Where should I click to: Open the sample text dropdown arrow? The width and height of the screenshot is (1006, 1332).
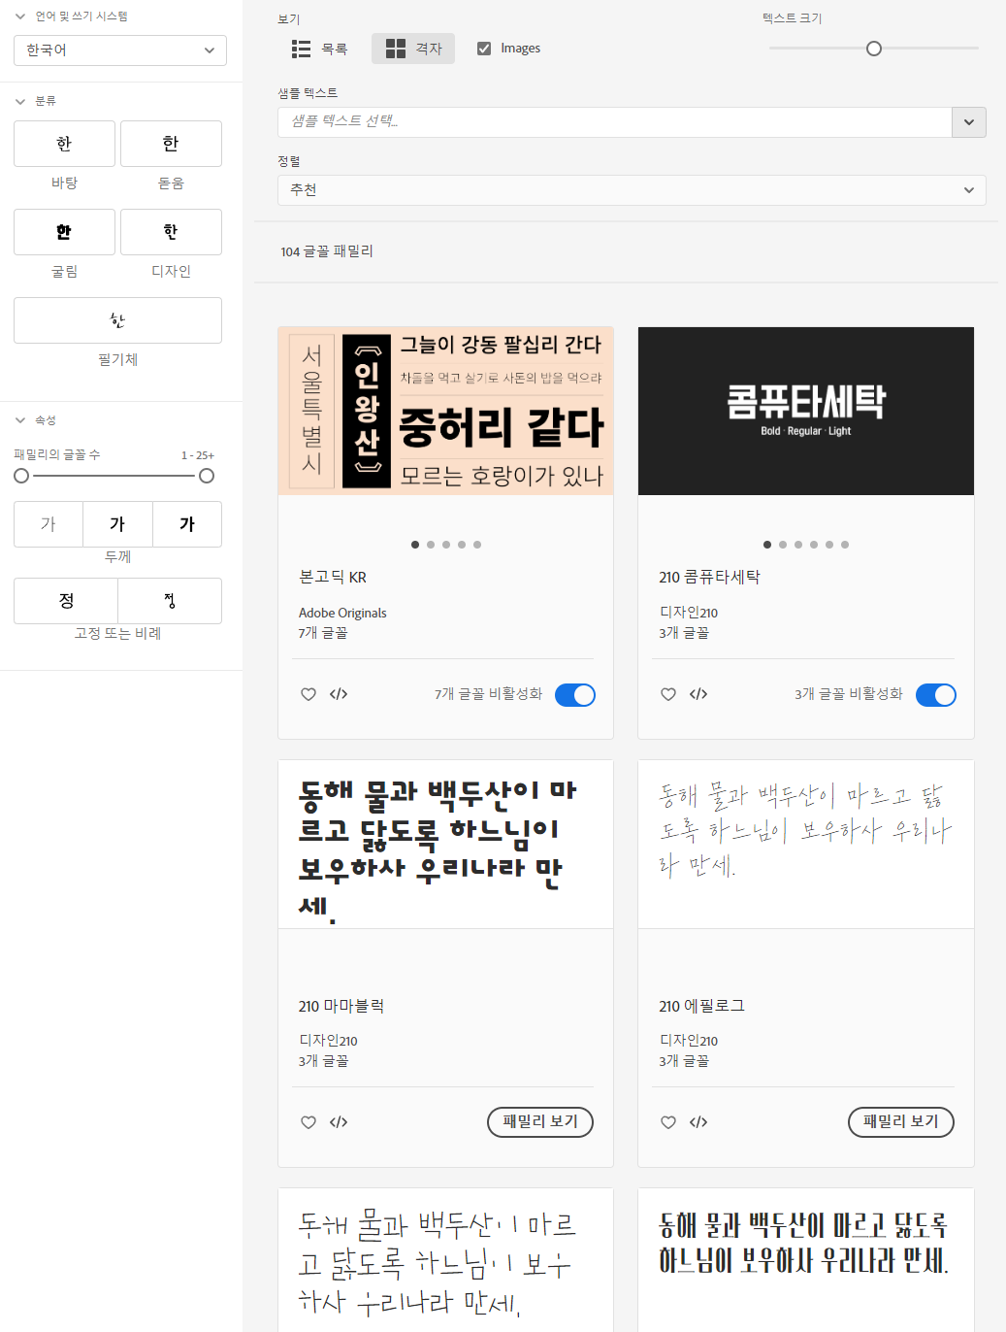click(969, 122)
